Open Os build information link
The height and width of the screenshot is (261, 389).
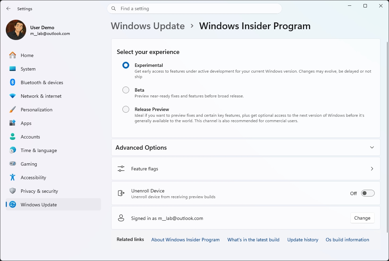click(x=347, y=240)
